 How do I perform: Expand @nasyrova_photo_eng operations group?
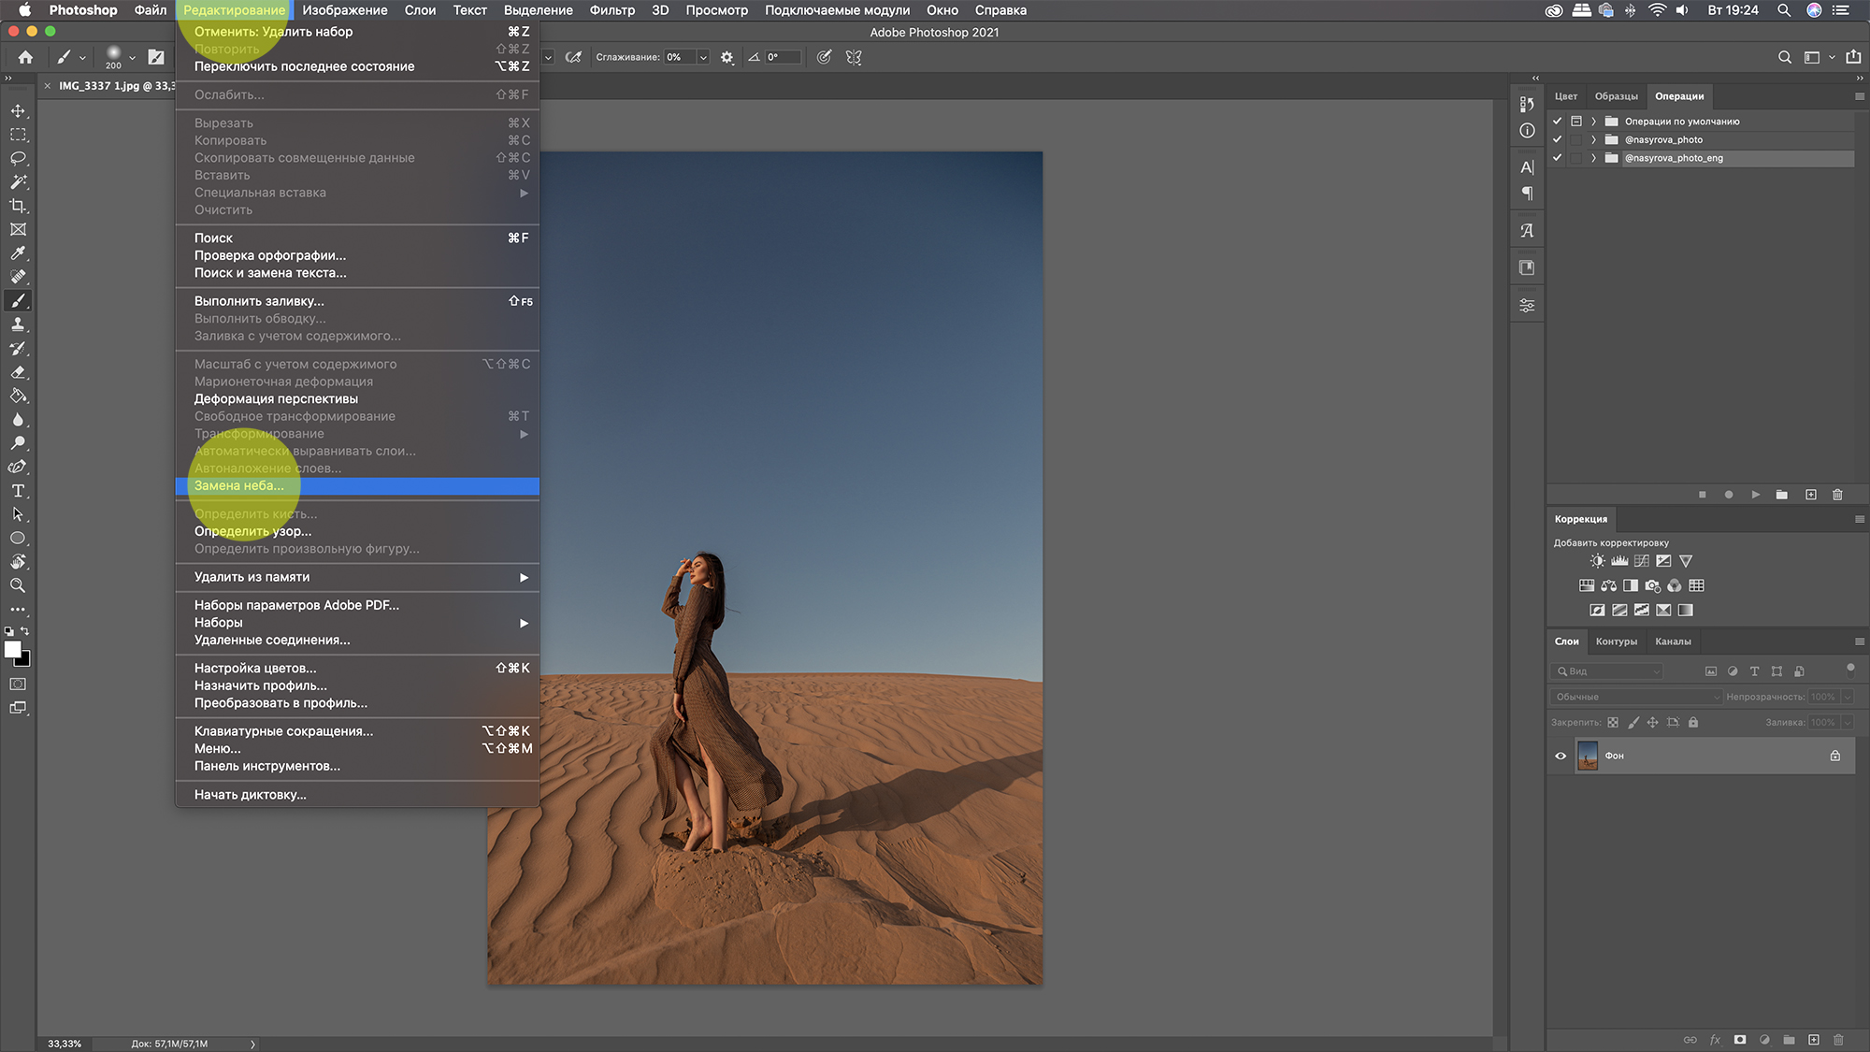pos(1596,157)
